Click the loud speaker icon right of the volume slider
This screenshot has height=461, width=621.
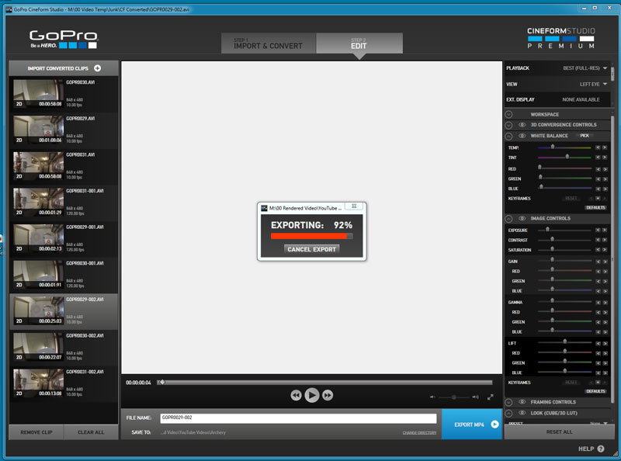475,397
